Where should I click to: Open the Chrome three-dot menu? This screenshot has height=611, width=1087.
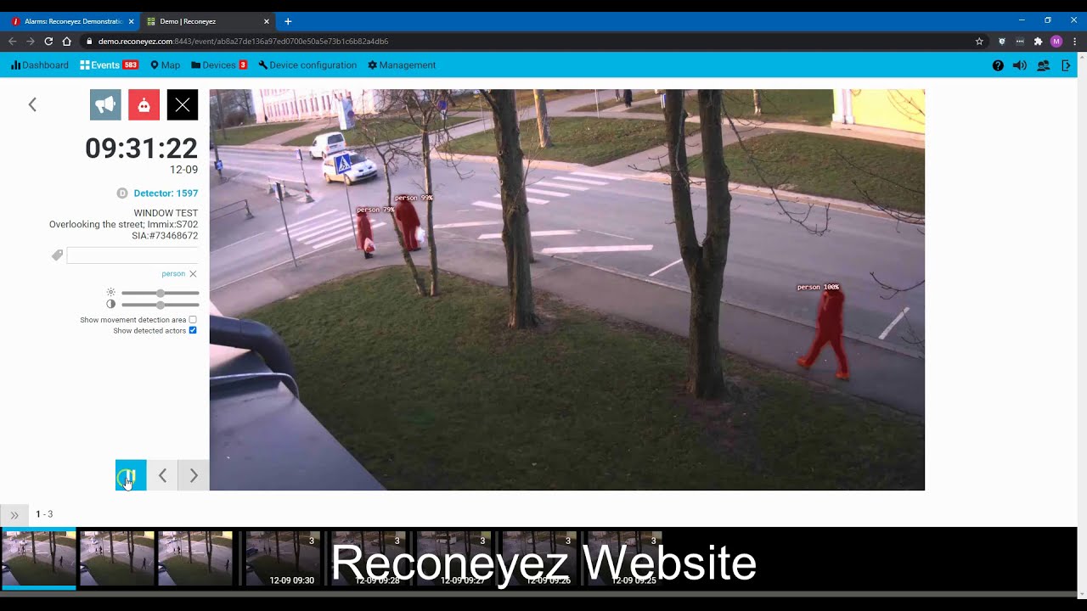pyautogui.click(x=1074, y=41)
